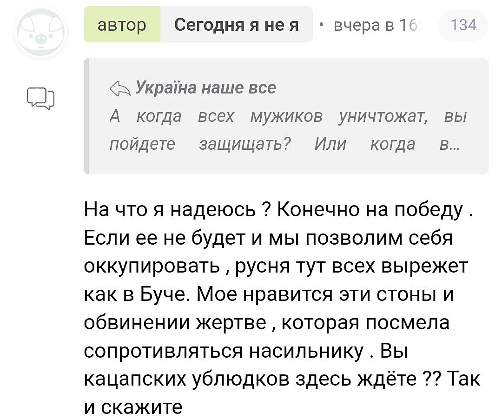The width and height of the screenshot is (502, 420).
Task: Click the pig avatar picture
Action: pyautogui.click(x=40, y=33)
